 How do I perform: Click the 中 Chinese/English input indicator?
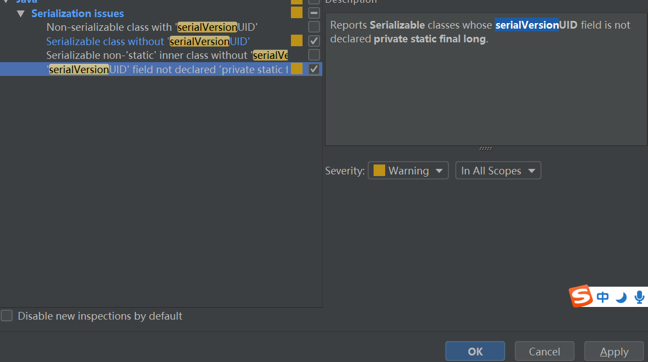point(602,297)
